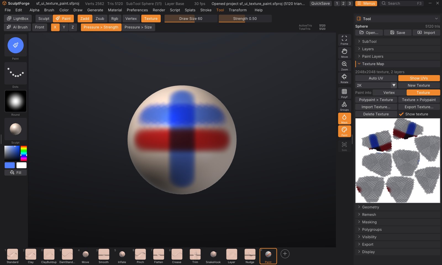Screen dimensions: 442x265
Task: Expand the Geometry section
Action: (398, 207)
